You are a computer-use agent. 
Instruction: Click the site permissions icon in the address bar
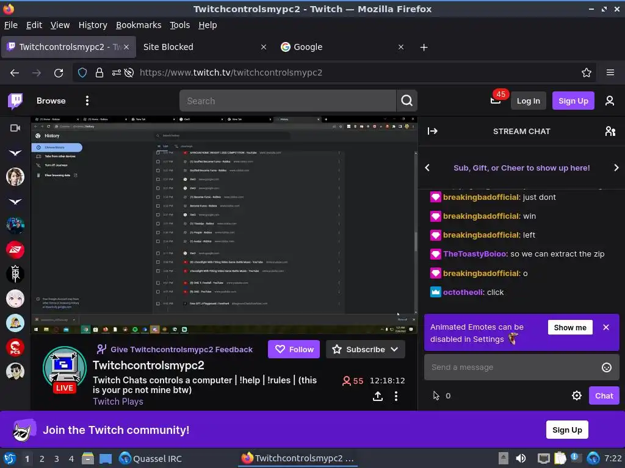pos(117,73)
